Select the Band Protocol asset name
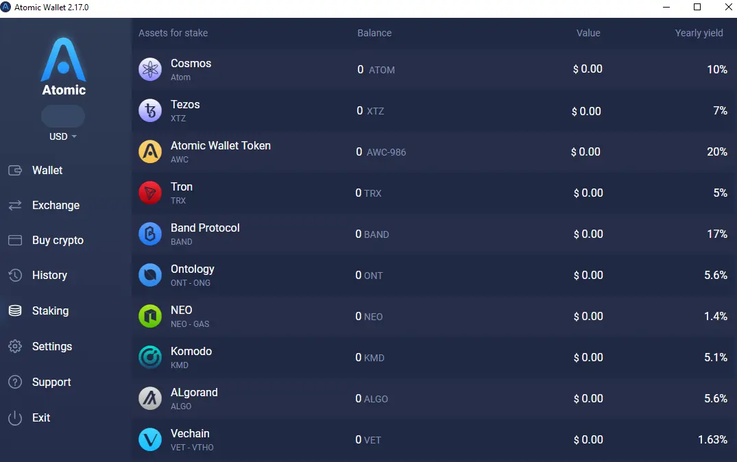737x462 pixels. (205, 228)
